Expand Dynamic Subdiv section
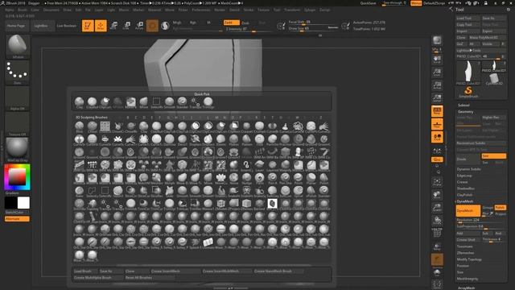515x290 pixels. tap(468, 169)
